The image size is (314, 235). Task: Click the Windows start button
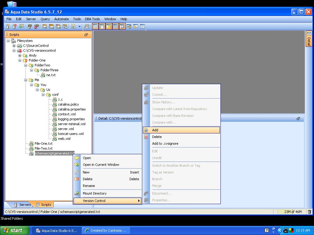14,230
